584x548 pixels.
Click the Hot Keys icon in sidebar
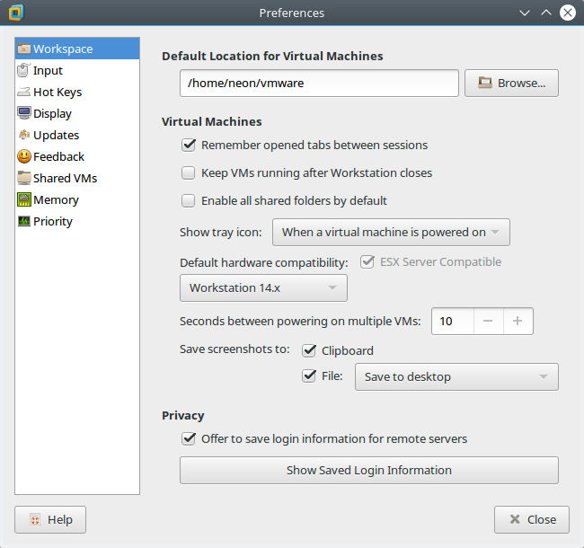click(24, 92)
